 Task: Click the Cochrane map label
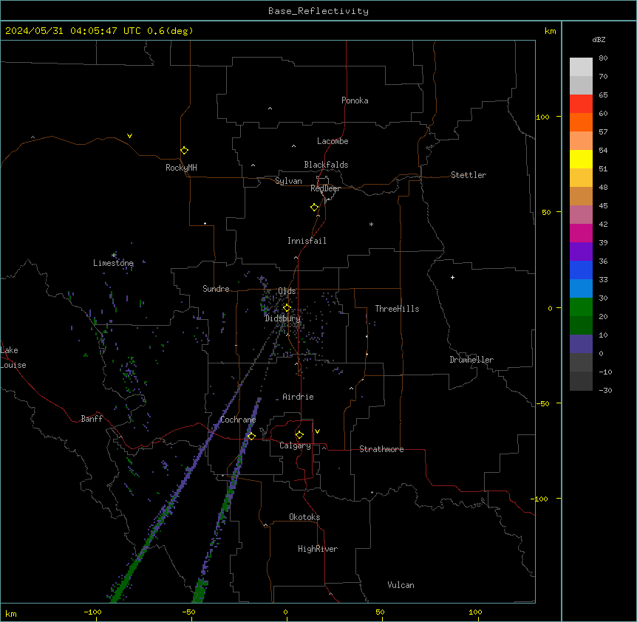click(x=238, y=420)
